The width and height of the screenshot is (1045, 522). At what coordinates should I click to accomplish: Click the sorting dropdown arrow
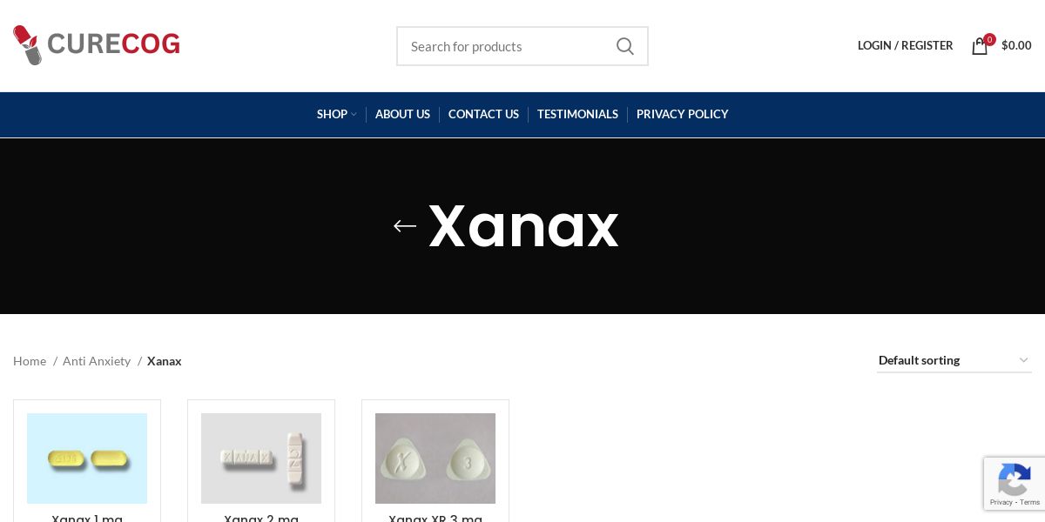(x=1023, y=360)
